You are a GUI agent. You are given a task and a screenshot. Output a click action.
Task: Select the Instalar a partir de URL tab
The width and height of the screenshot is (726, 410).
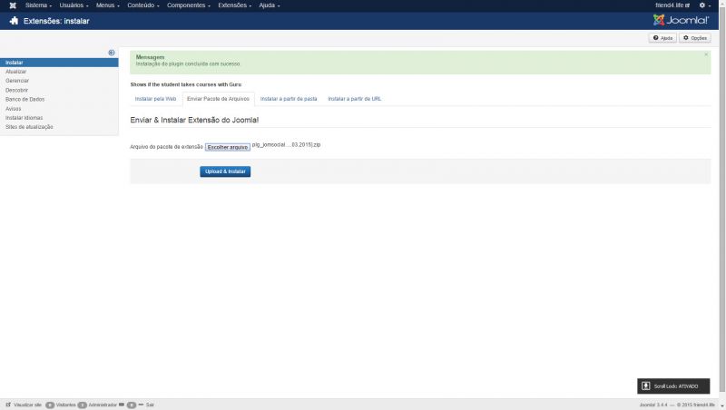pyautogui.click(x=354, y=98)
